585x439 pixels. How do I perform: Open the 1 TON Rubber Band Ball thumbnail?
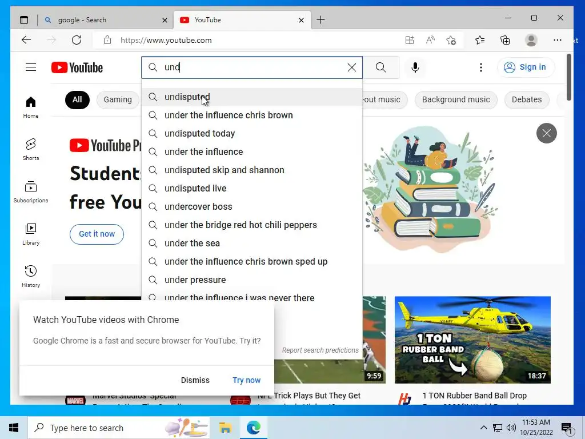point(472,340)
